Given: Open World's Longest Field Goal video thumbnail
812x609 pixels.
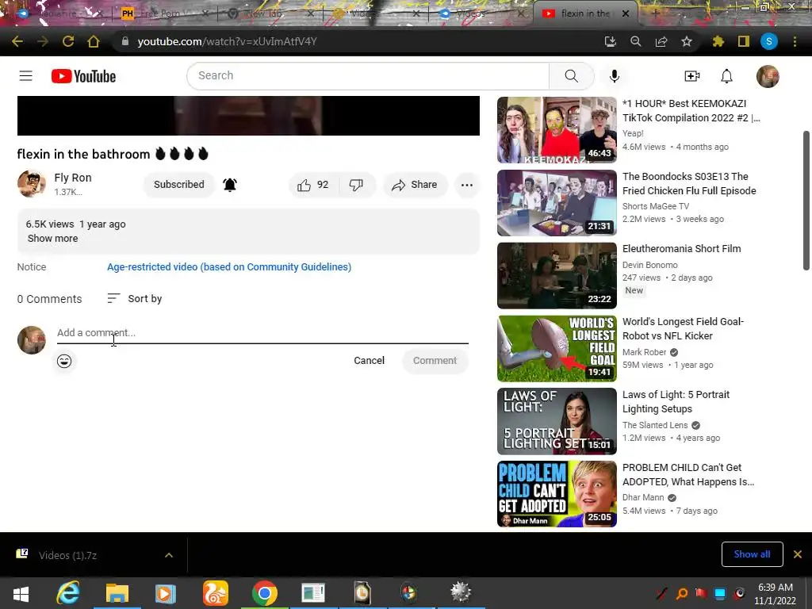Looking at the screenshot, I should point(557,349).
